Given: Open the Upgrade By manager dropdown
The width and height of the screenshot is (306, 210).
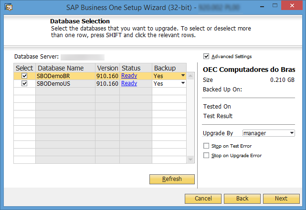Looking at the screenshot, I should coord(292,133).
